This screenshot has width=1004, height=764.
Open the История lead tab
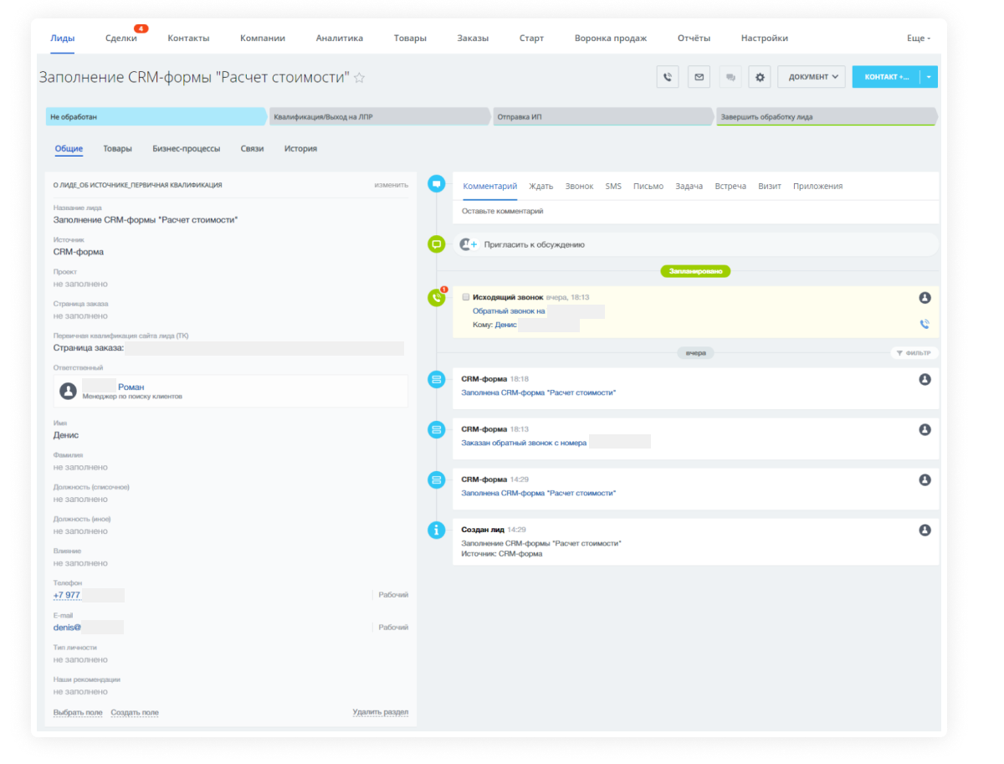pyautogui.click(x=300, y=149)
